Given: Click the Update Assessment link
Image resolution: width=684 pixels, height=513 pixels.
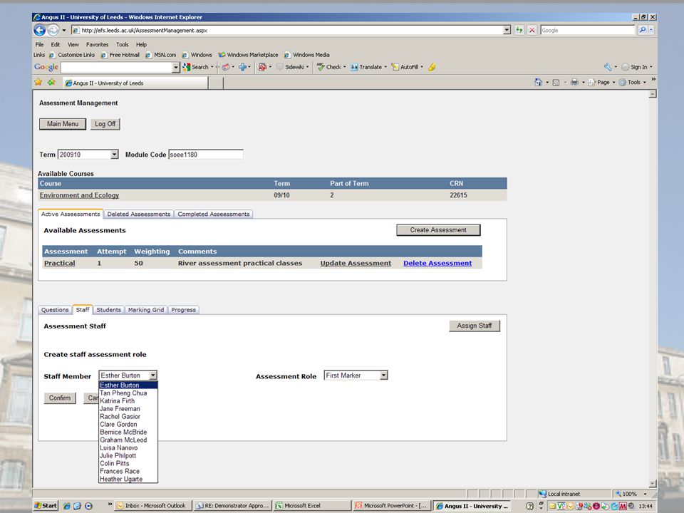Looking at the screenshot, I should (x=356, y=263).
